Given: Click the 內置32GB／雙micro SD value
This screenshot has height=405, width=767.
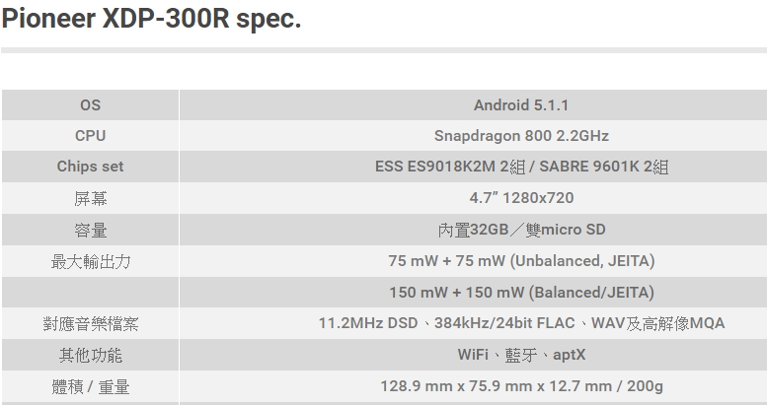Looking at the screenshot, I should [521, 230].
